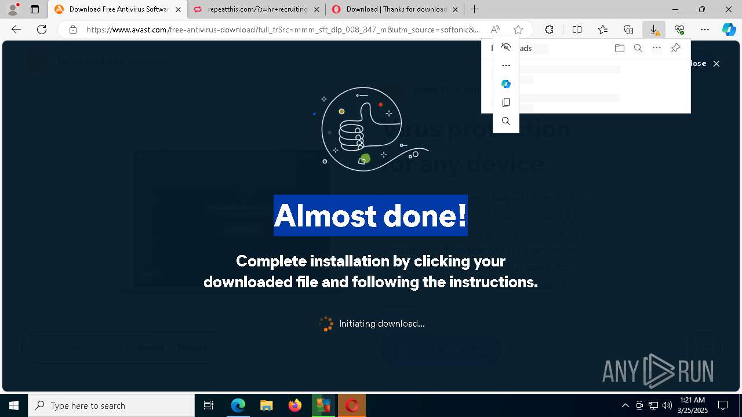Open the Collections panel
This screenshot has width=742, height=417.
628,30
